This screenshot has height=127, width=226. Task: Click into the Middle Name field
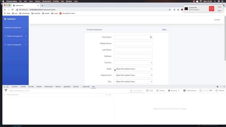[x=133, y=43]
